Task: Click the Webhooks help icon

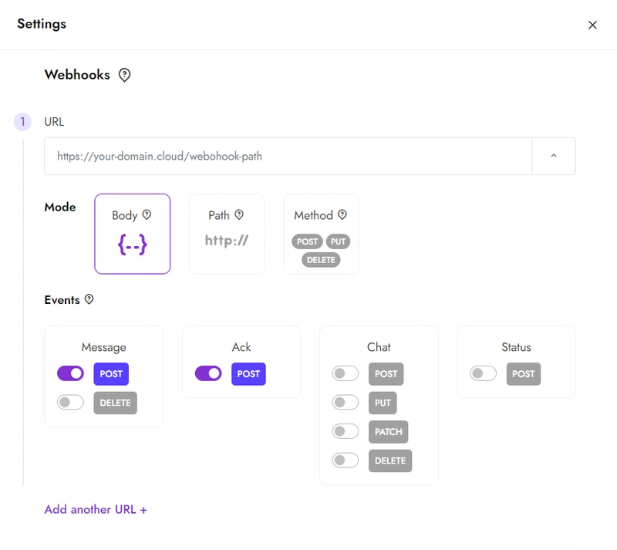Action: [124, 75]
